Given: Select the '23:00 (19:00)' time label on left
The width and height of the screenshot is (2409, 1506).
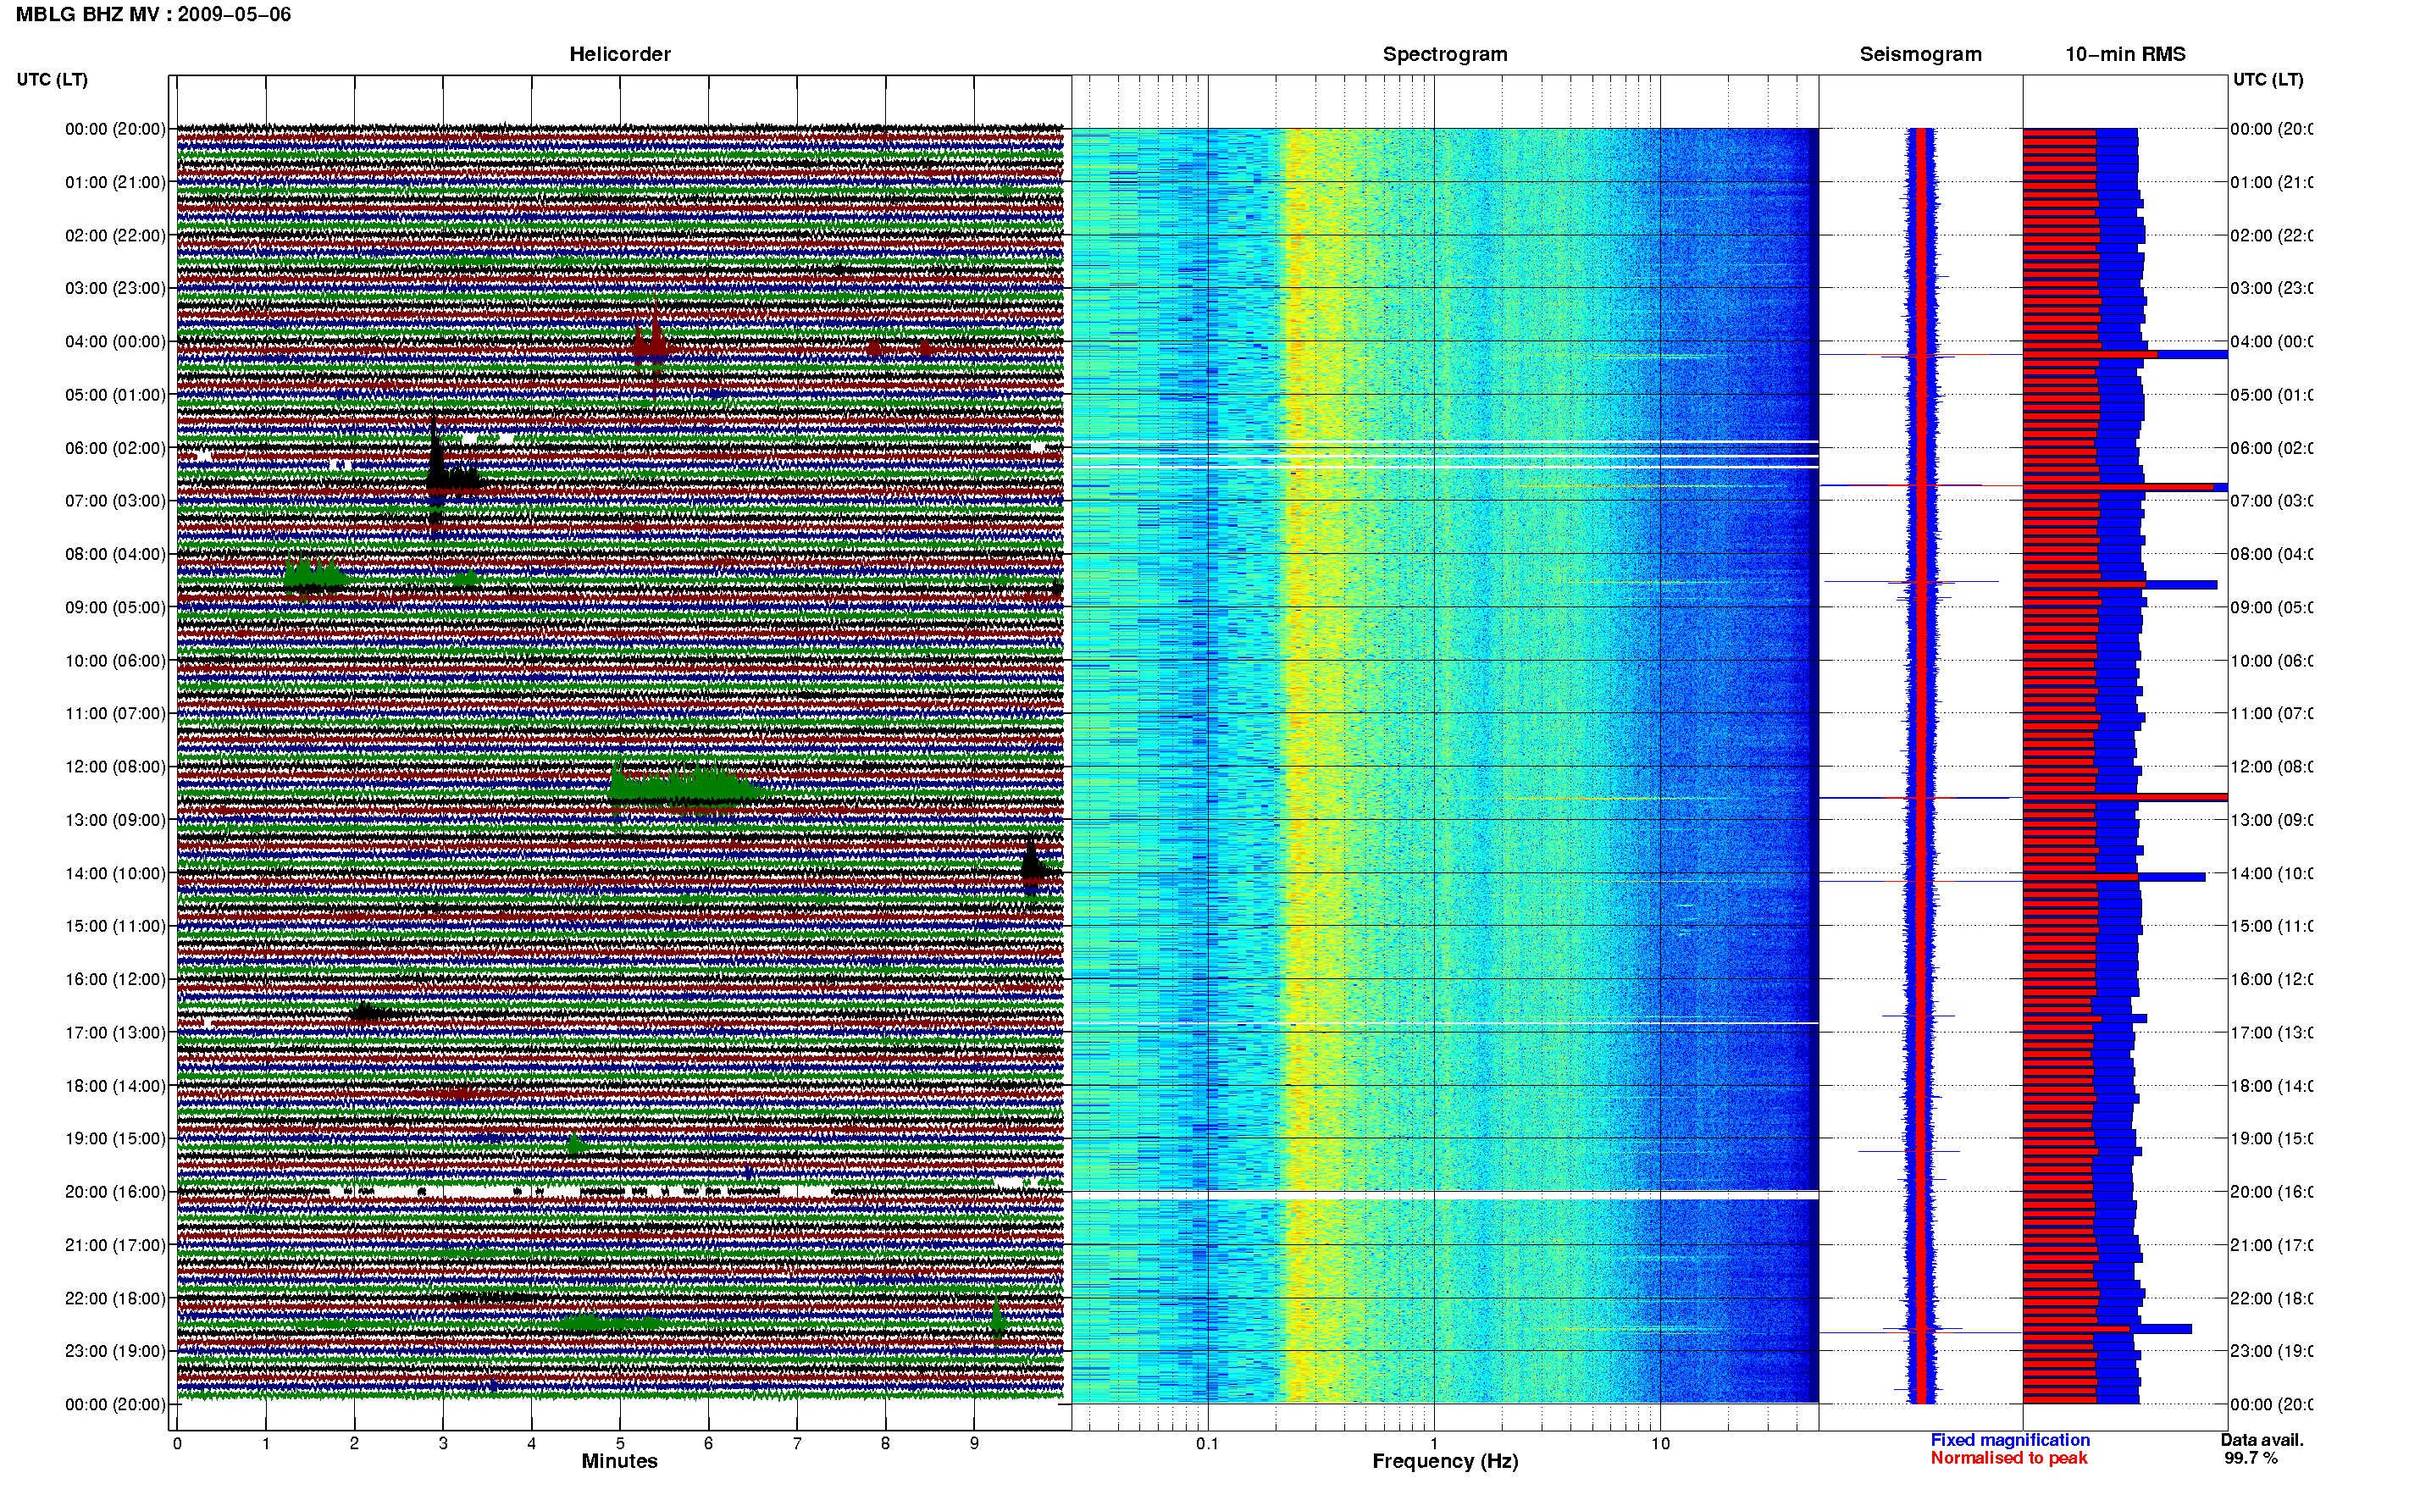Looking at the screenshot, I should 115,1352.
